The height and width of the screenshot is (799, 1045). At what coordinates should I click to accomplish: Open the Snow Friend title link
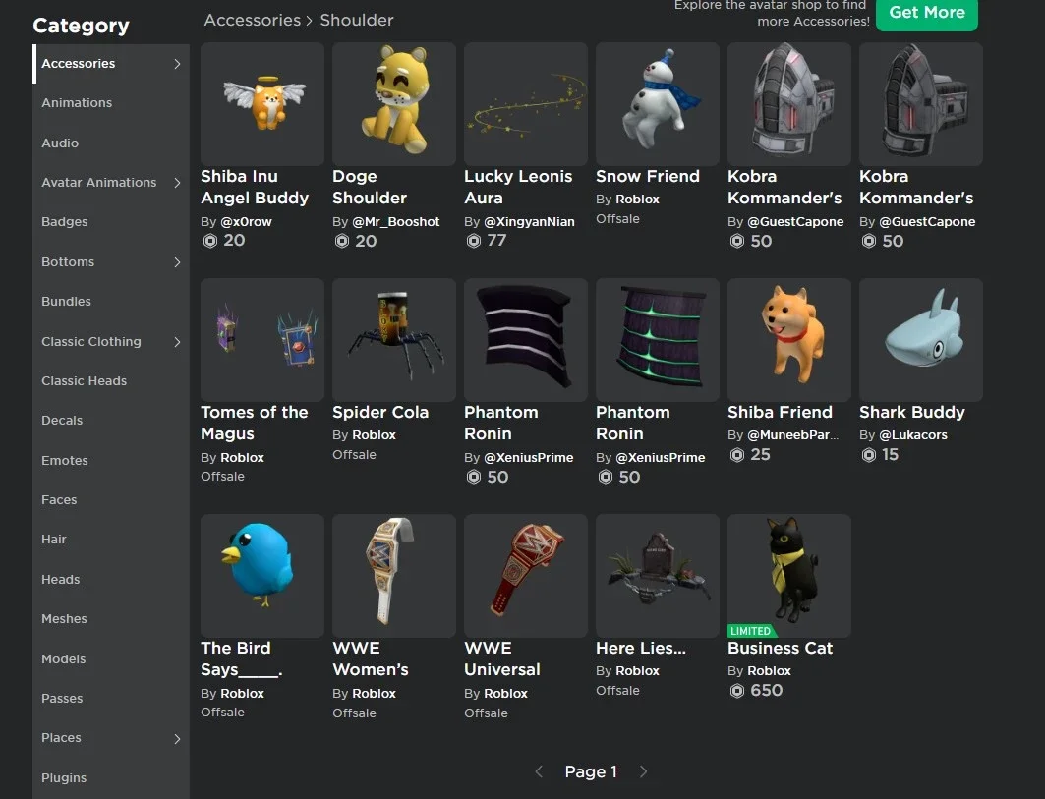tap(647, 177)
